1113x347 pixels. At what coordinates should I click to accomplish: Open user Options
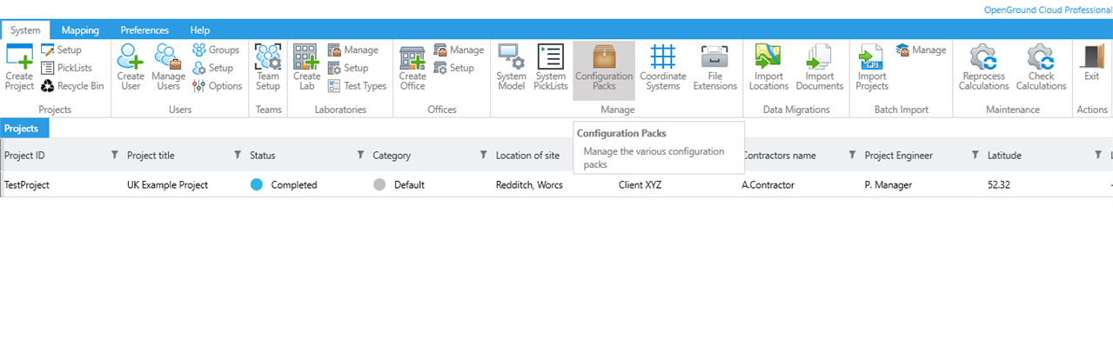218,86
